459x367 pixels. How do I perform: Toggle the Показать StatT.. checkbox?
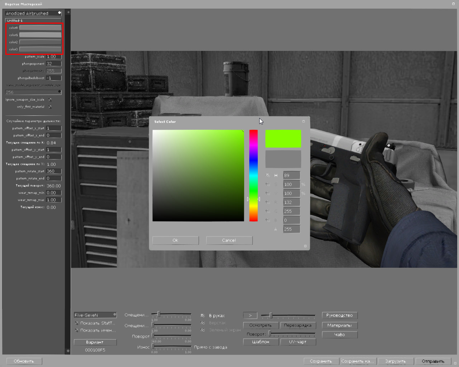(x=76, y=323)
